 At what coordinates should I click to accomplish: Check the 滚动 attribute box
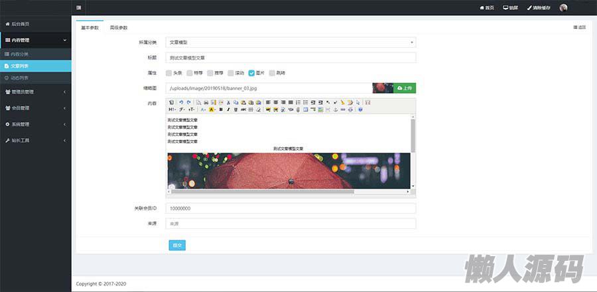tap(231, 73)
